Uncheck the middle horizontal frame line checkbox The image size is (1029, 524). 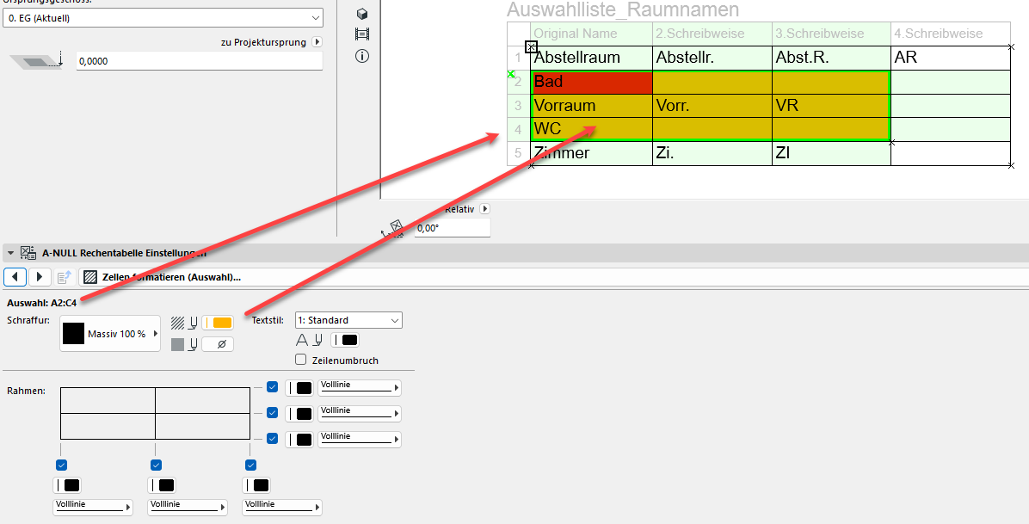(273, 413)
